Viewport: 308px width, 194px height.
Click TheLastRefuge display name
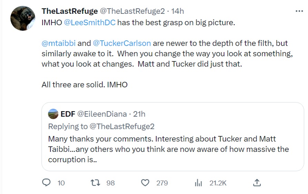point(69,11)
